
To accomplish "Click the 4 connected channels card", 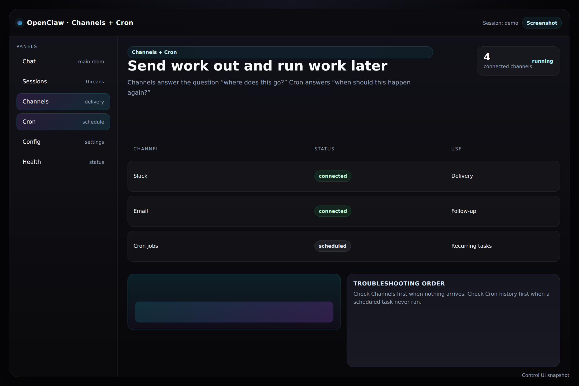I will [518, 61].
